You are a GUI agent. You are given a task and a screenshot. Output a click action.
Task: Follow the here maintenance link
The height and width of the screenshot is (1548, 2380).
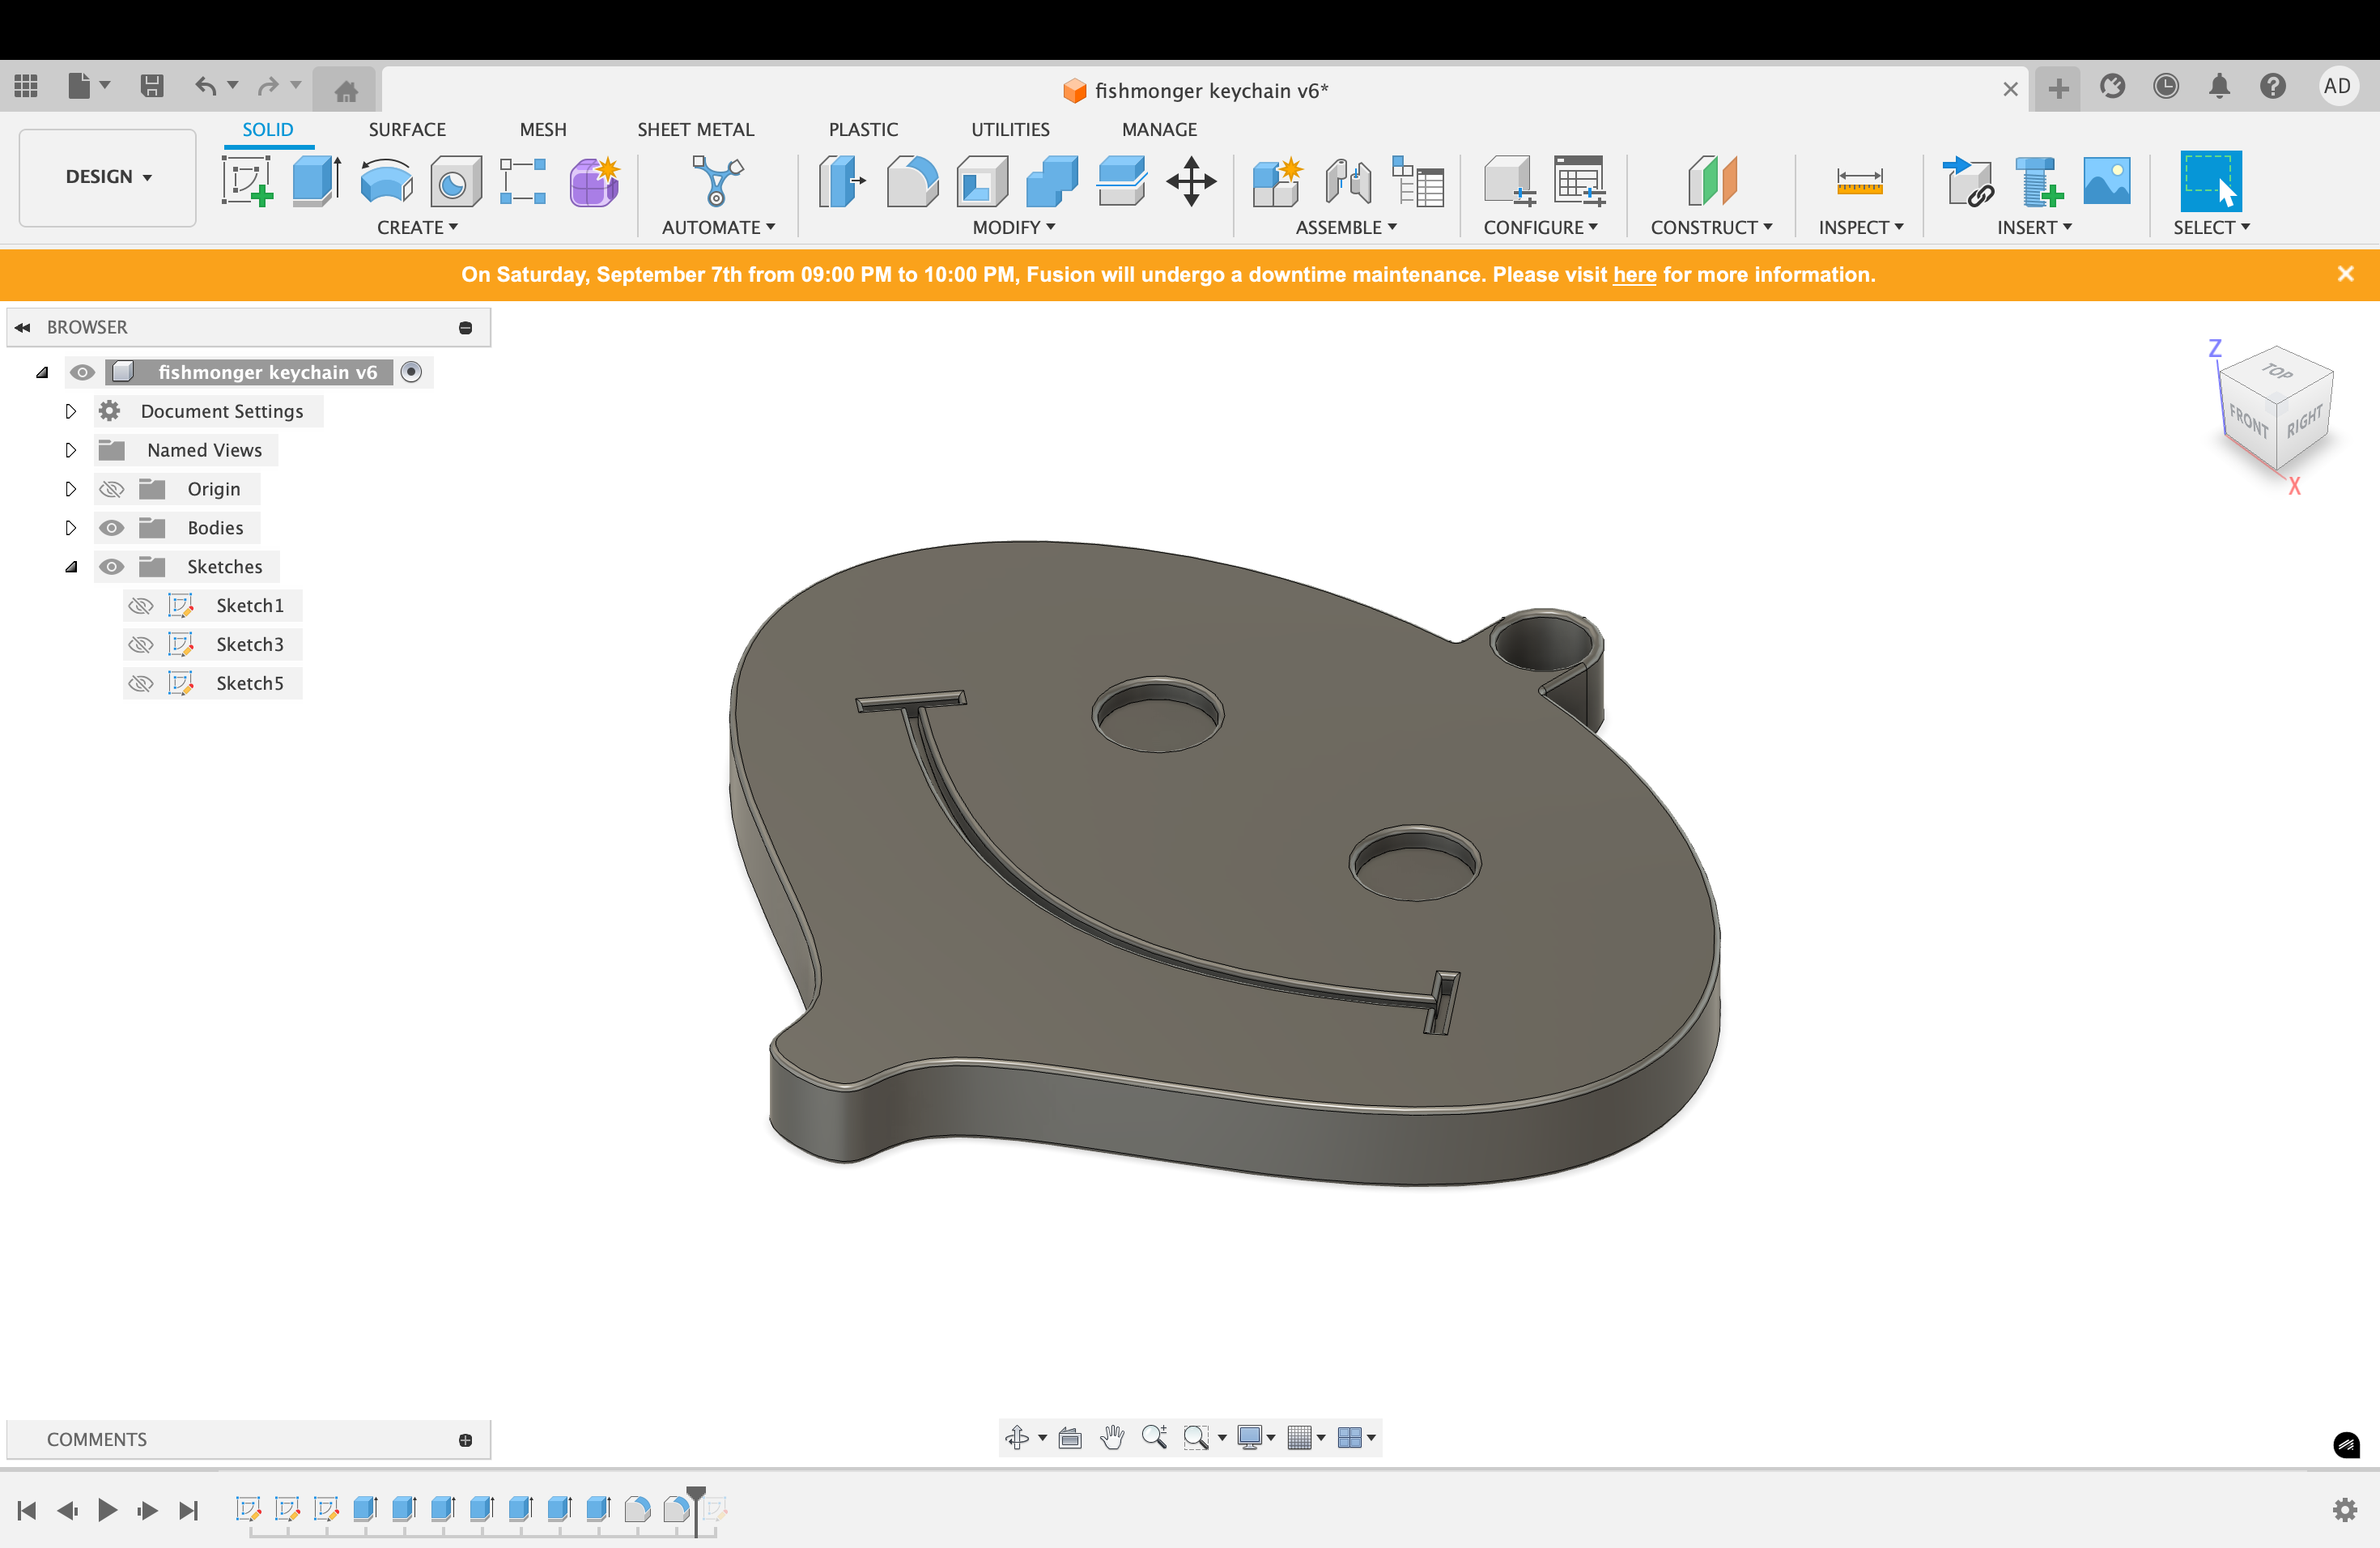tap(1634, 275)
